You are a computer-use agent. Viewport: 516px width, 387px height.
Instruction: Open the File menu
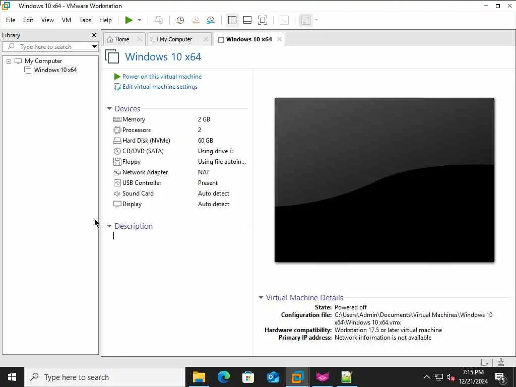(11, 20)
